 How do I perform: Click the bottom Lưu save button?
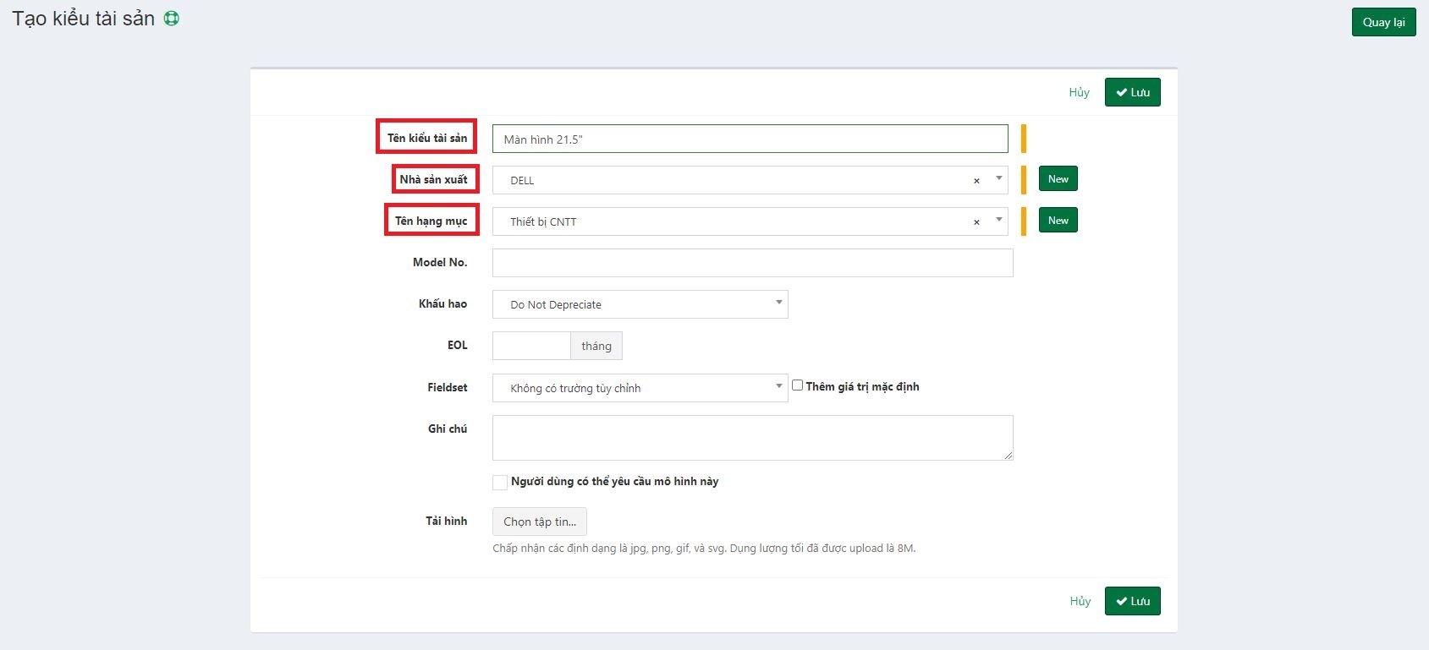pos(1132,601)
